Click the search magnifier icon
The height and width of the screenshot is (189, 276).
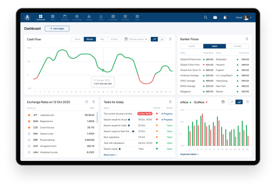(x=205, y=17)
